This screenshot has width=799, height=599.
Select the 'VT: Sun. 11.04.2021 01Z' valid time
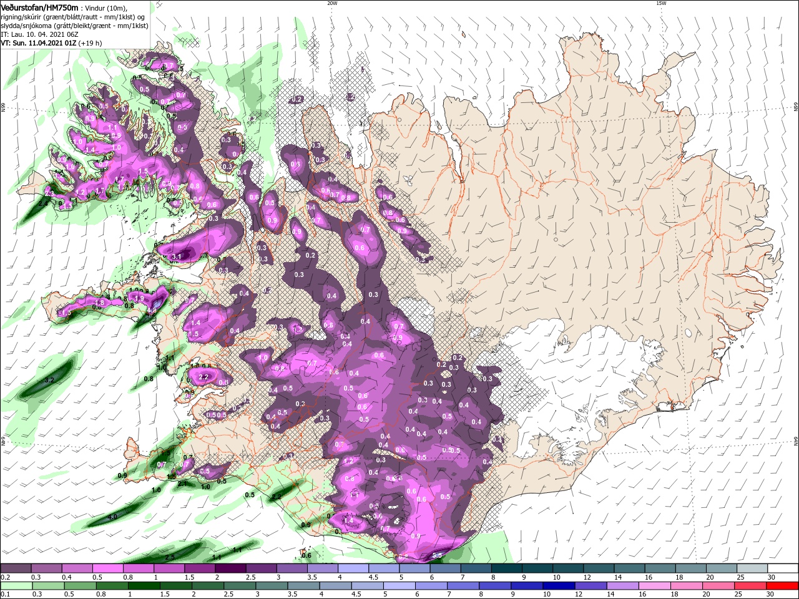pos(38,43)
